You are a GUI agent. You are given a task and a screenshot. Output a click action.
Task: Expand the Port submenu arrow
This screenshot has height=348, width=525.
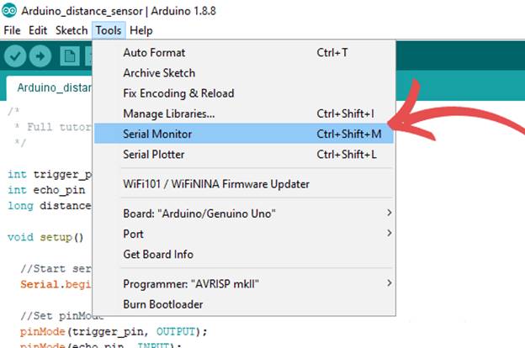tap(389, 233)
